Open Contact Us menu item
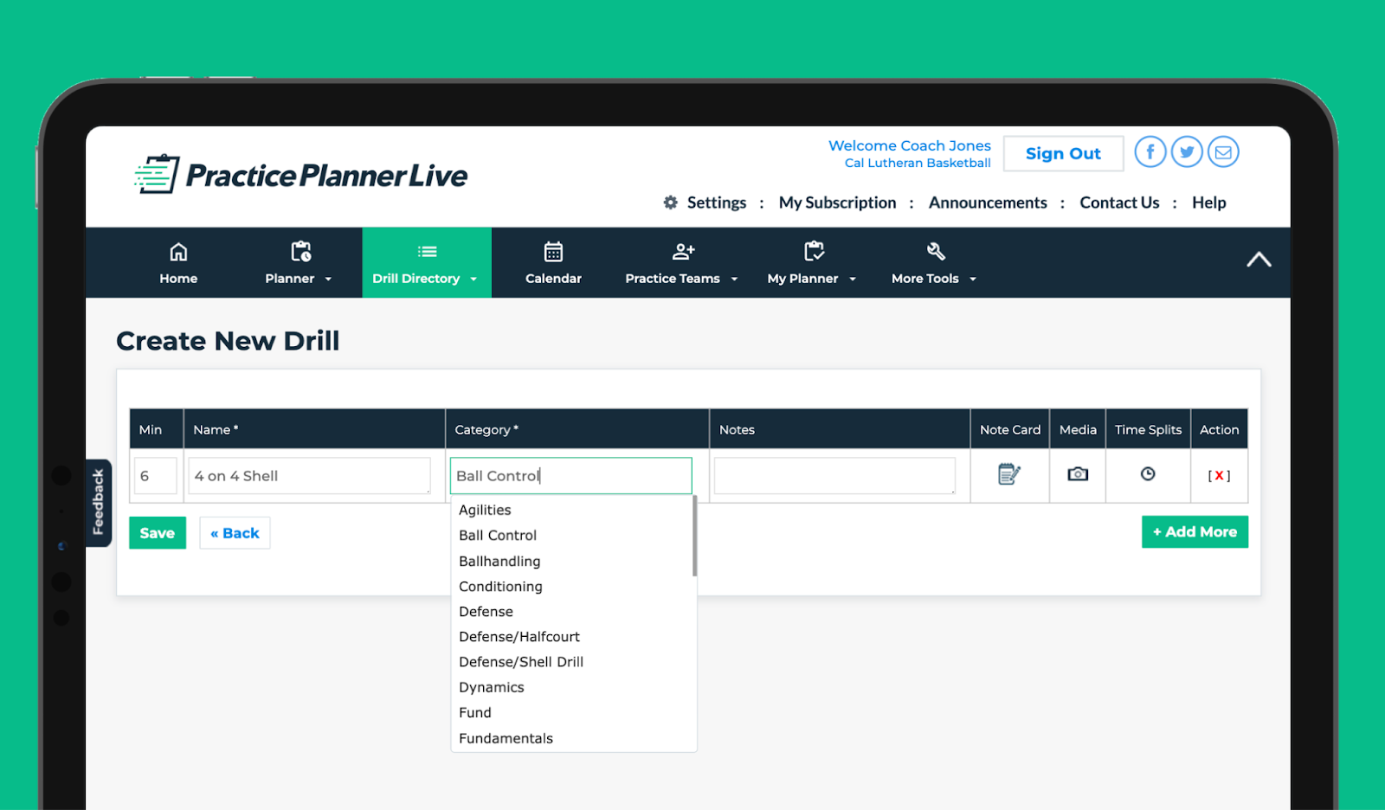Image resolution: width=1385 pixels, height=810 pixels. [1119, 202]
